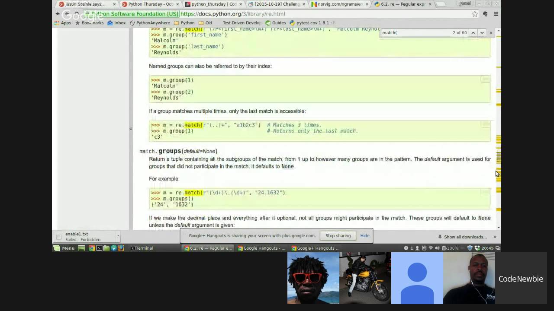This screenshot has width=554, height=311.
Task: Collapse the docs sidebar
Action: (130, 129)
